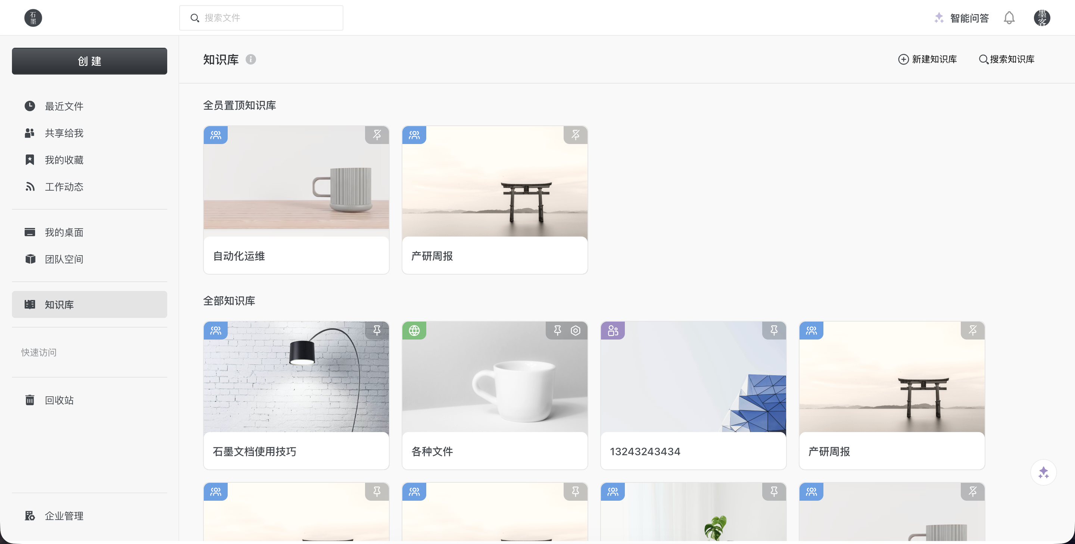Pin the 石墨文档使用技巧 knowledge base
This screenshot has height=544, width=1075.
point(377,331)
